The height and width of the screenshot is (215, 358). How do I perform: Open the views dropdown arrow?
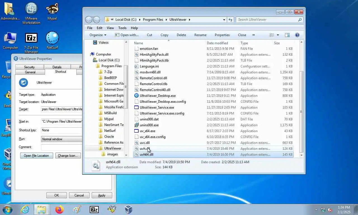click(278, 35)
